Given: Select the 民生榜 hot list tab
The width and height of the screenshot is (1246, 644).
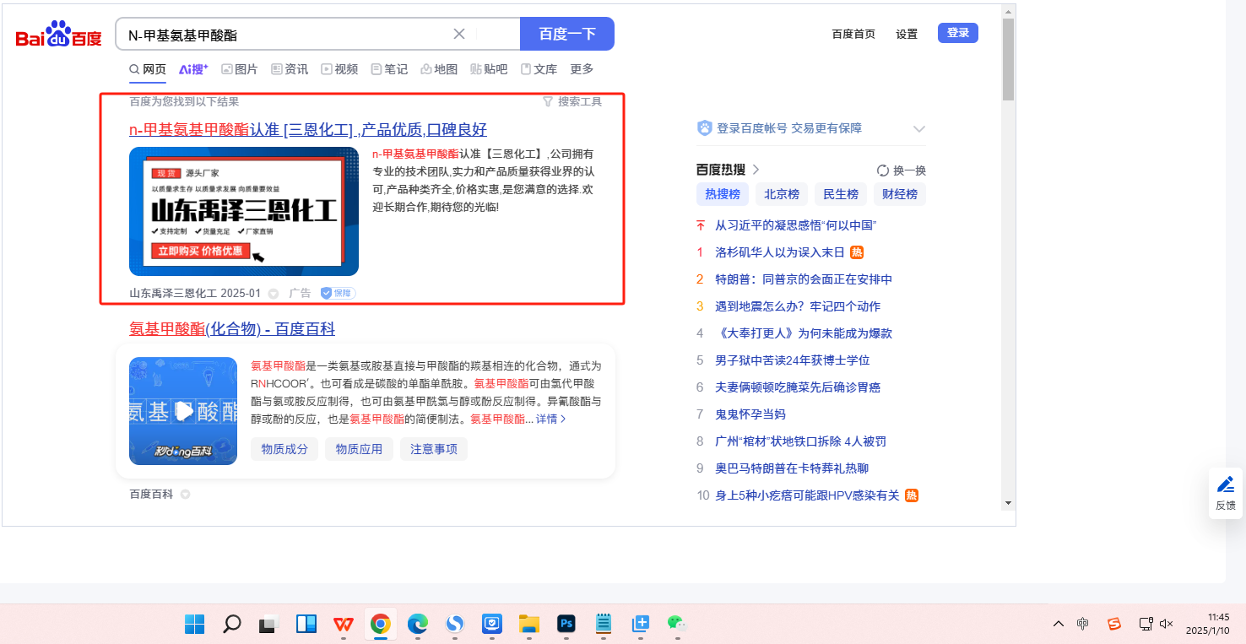Looking at the screenshot, I should pos(840,194).
